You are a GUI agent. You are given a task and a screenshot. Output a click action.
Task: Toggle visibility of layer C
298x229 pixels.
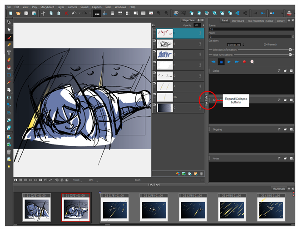[154, 105]
